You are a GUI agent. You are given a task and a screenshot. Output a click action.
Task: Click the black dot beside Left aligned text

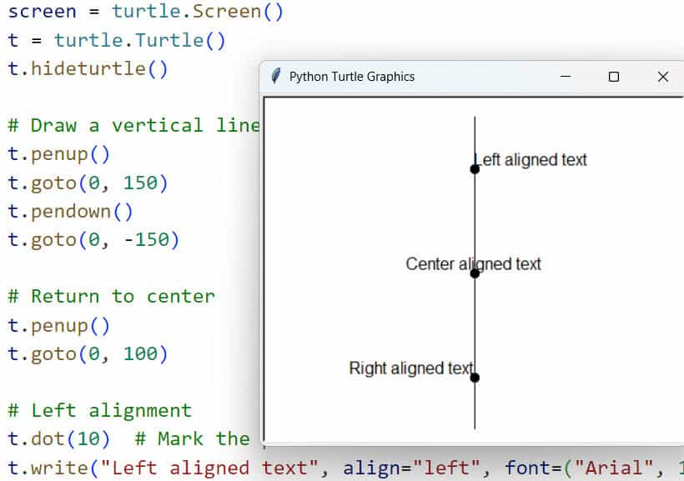pyautogui.click(x=475, y=169)
